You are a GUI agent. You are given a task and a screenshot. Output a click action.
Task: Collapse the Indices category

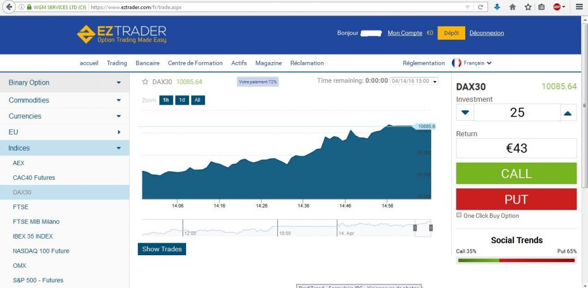coord(64,148)
